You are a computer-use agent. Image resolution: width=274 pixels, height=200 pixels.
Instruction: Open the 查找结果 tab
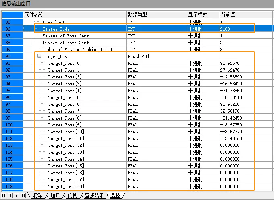coord(95,195)
